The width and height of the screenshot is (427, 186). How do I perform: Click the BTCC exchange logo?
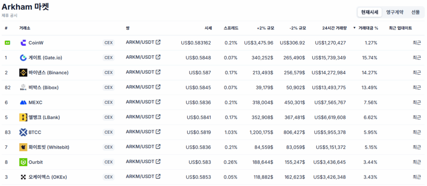pos(23,132)
